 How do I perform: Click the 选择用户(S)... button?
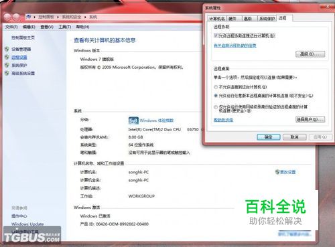(310, 119)
